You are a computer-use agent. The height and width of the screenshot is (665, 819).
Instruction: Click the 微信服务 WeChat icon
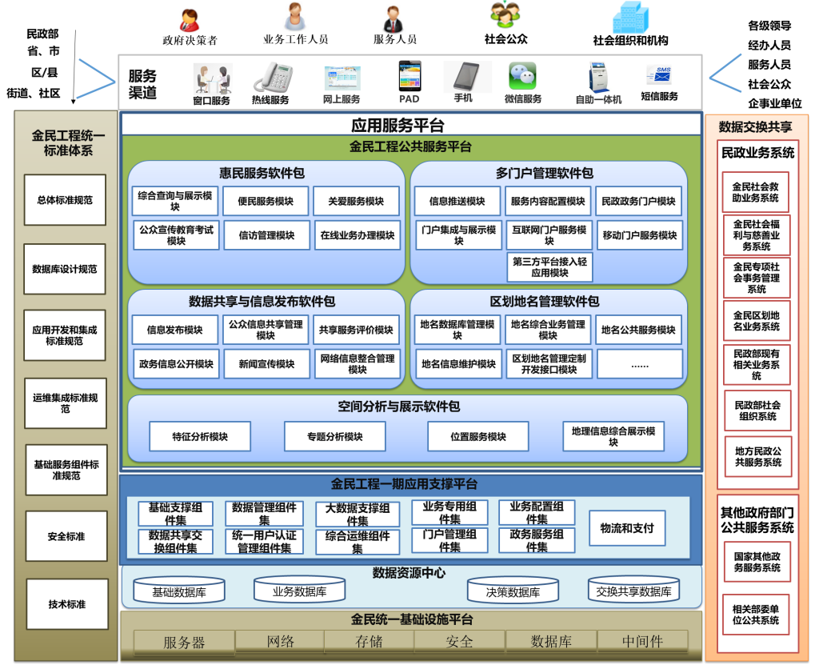tap(522, 78)
